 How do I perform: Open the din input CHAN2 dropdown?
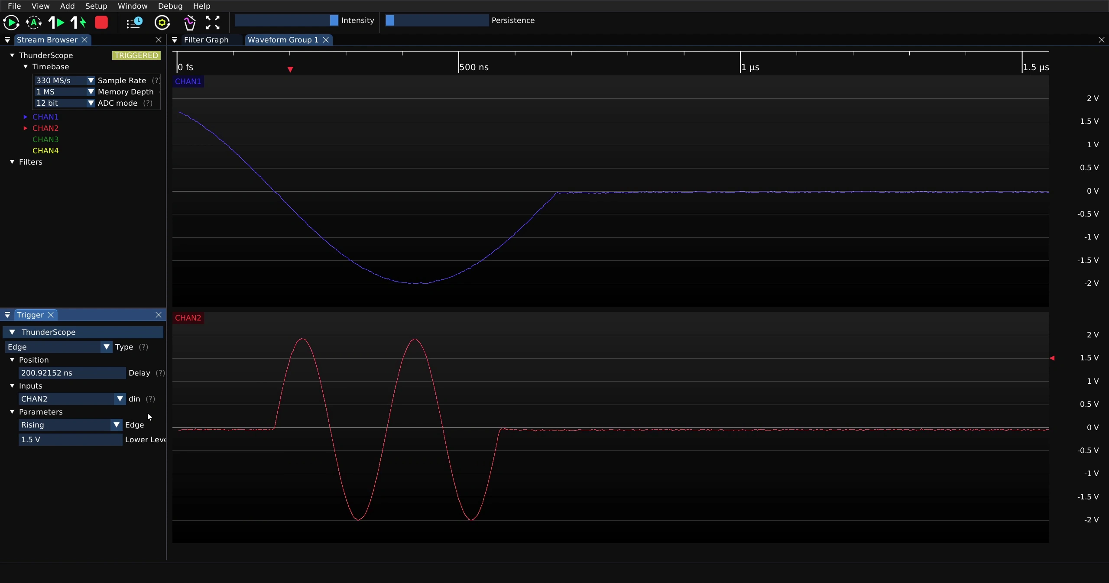point(72,399)
